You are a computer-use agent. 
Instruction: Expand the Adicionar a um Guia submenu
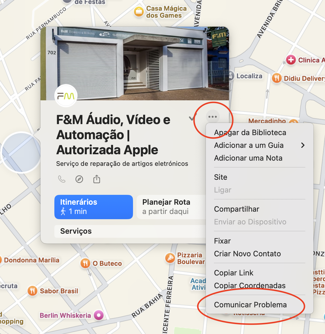[259, 145]
